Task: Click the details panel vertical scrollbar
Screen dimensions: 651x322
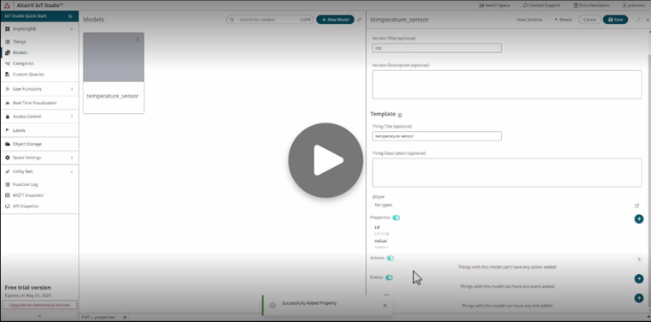Action: tap(648, 166)
